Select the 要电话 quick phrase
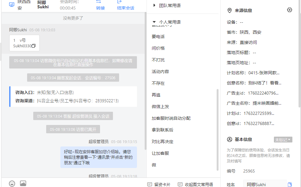Screen dimensions: 301x187 [x=158, y=37]
